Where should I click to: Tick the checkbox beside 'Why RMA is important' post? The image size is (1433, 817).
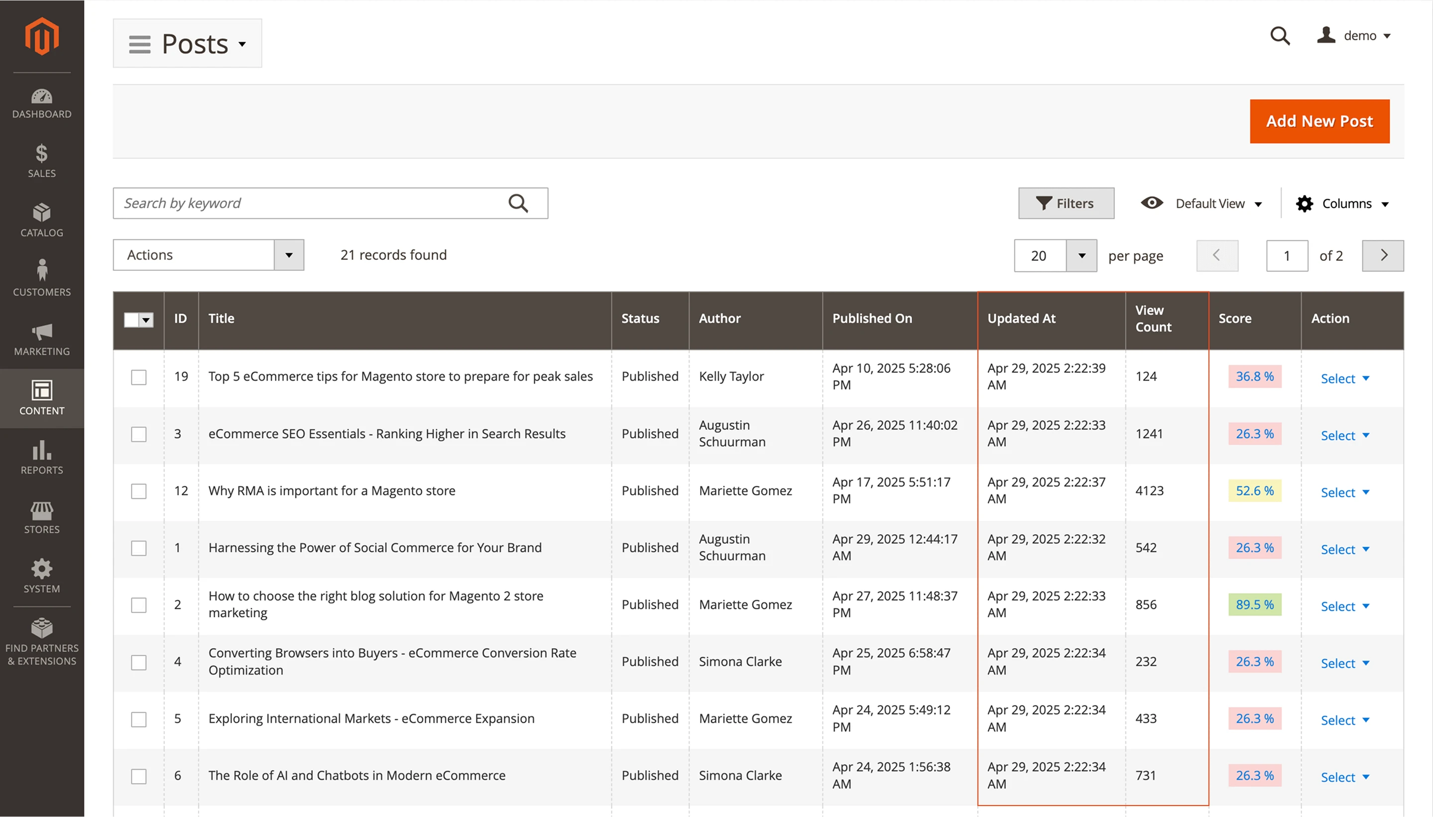tap(138, 491)
